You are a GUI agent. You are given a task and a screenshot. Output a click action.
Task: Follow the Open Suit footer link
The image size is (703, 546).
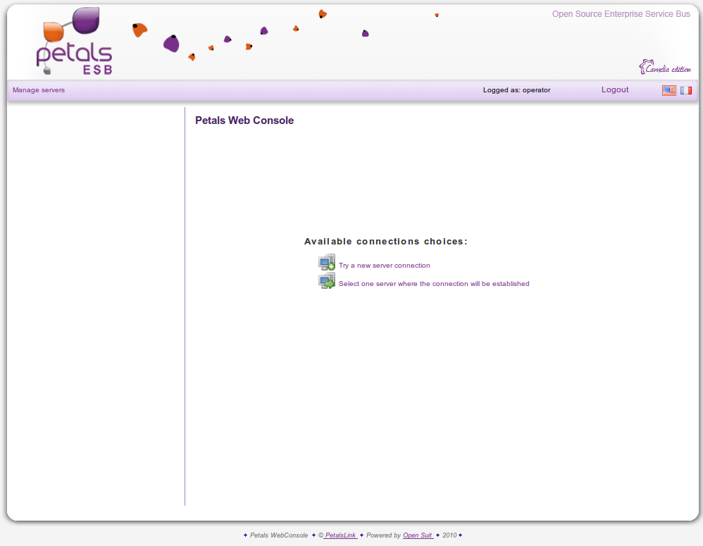418,535
